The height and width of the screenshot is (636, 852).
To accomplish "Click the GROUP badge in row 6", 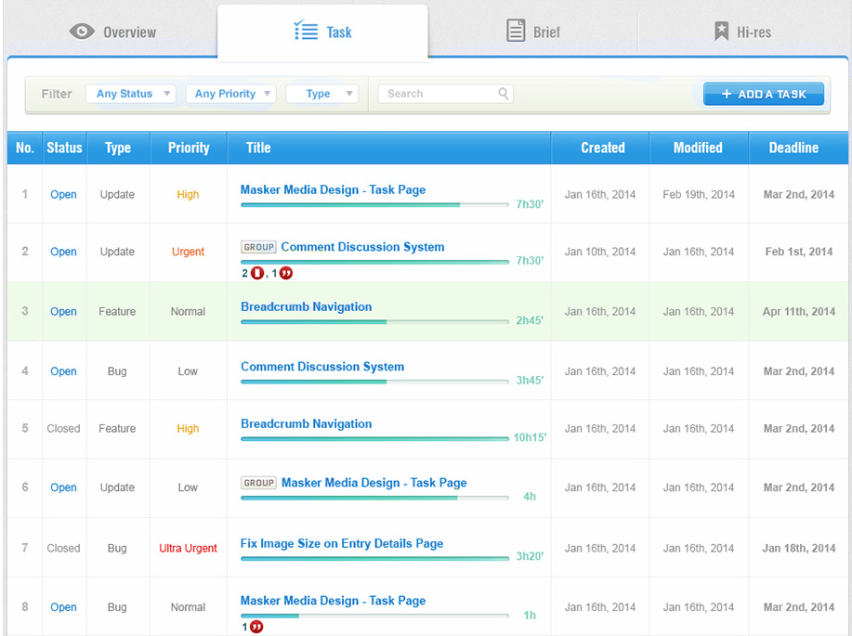I will pyautogui.click(x=258, y=483).
